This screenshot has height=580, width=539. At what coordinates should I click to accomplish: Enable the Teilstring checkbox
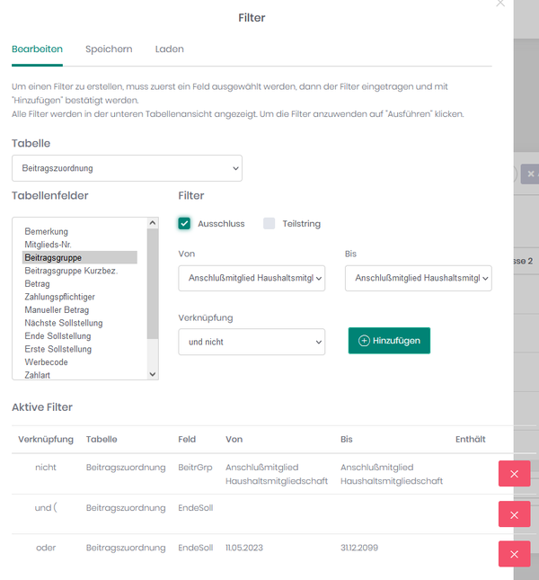269,223
